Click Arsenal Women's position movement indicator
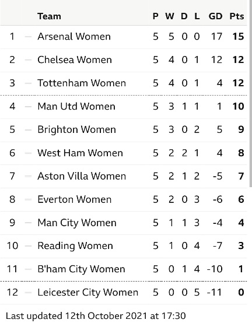 pos(28,37)
